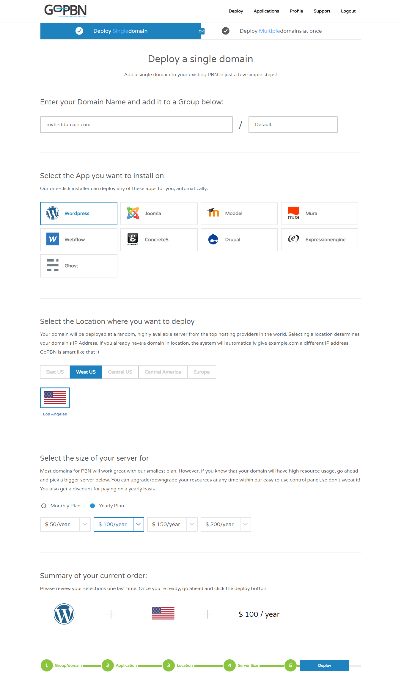Click the checkmark on Deploy Singledomain
This screenshot has height=681, width=401.
(79, 31)
